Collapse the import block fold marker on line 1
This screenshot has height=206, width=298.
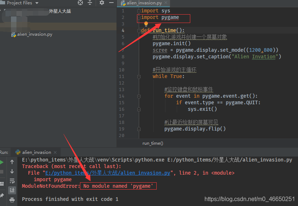click(x=139, y=11)
